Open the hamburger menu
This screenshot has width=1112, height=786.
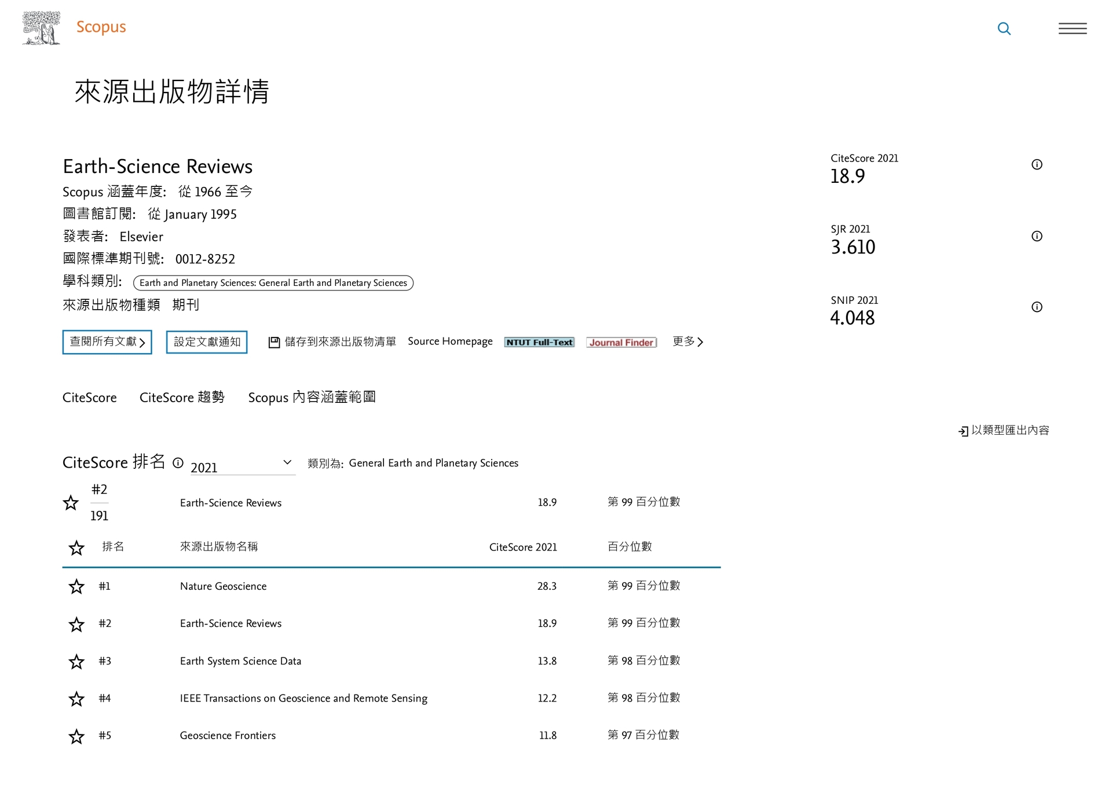[1073, 28]
